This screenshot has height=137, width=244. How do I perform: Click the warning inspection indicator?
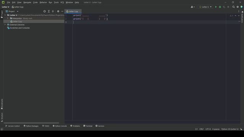[231, 16]
